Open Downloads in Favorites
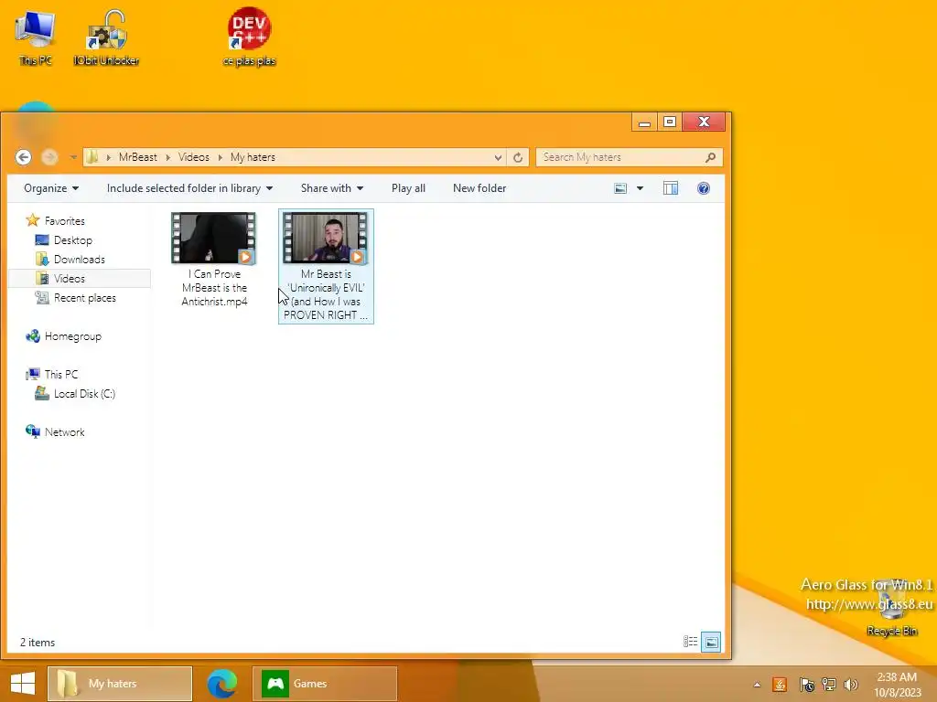Image resolution: width=937 pixels, height=702 pixels. (79, 259)
